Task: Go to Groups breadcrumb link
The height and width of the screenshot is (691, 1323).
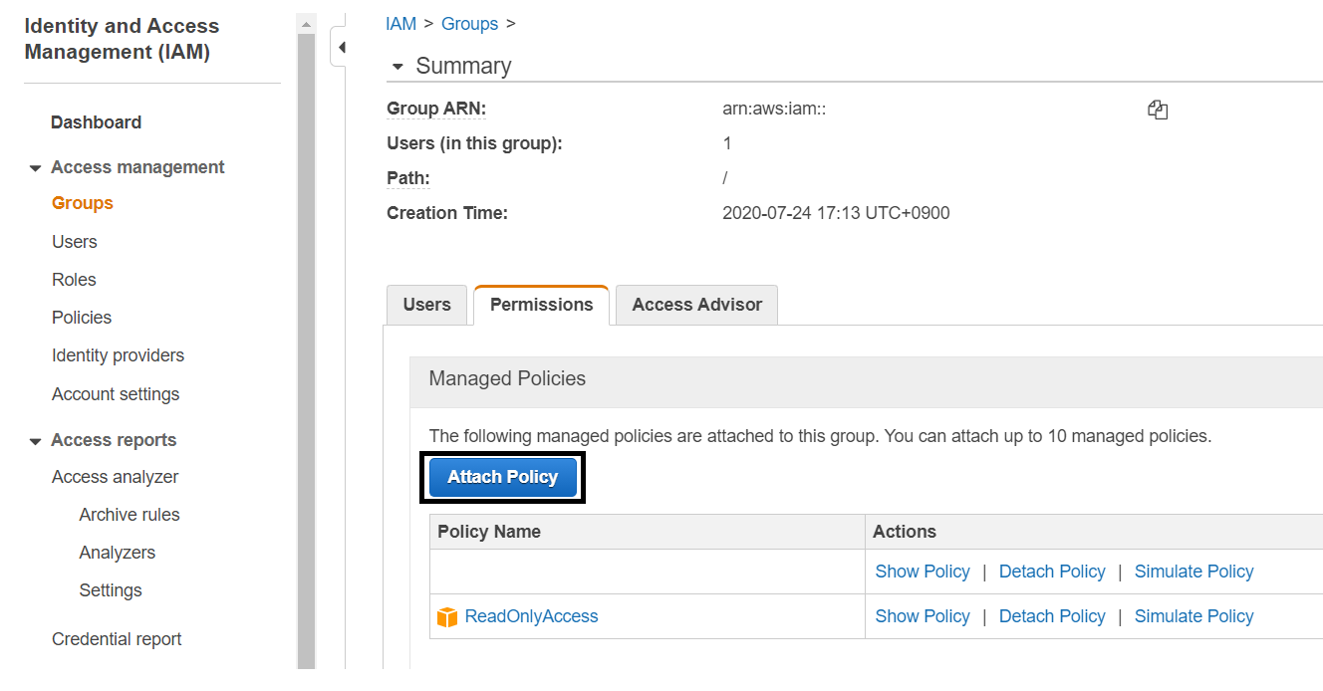Action: click(469, 24)
